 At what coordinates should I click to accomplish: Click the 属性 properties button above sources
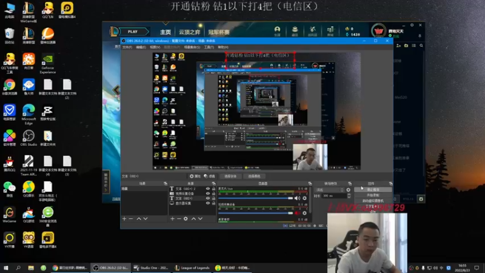[195, 176]
